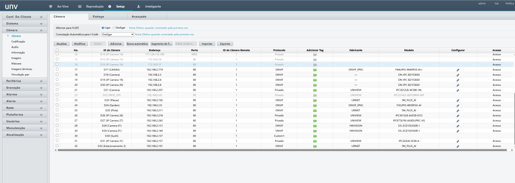This screenshot has height=183, width=515.
Task: Check the box for camera row 21
Action: (57, 90)
